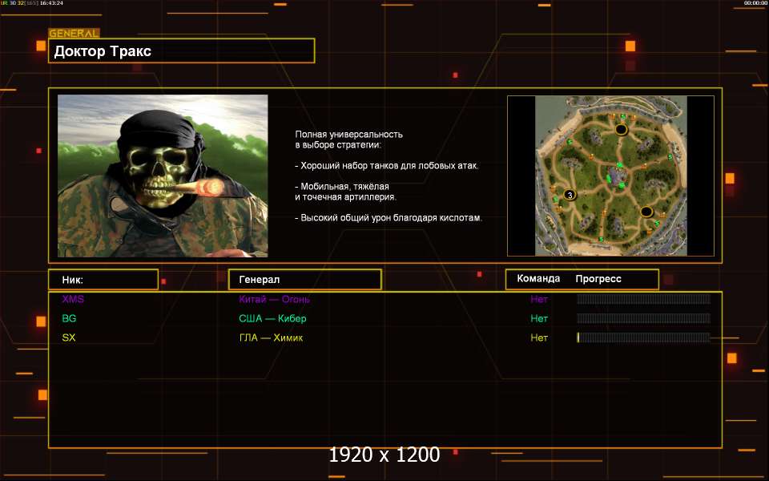Viewport: 769px width, 481px height.
Task: Click the Нет team value for BG
Action: click(x=539, y=318)
